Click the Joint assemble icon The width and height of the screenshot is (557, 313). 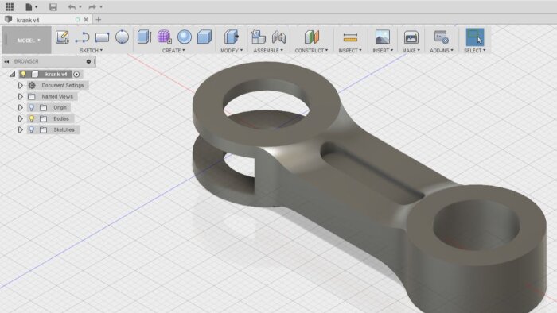pos(278,37)
